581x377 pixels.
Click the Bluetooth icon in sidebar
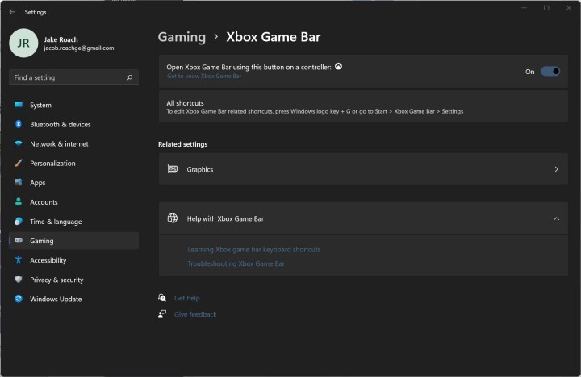pos(19,124)
